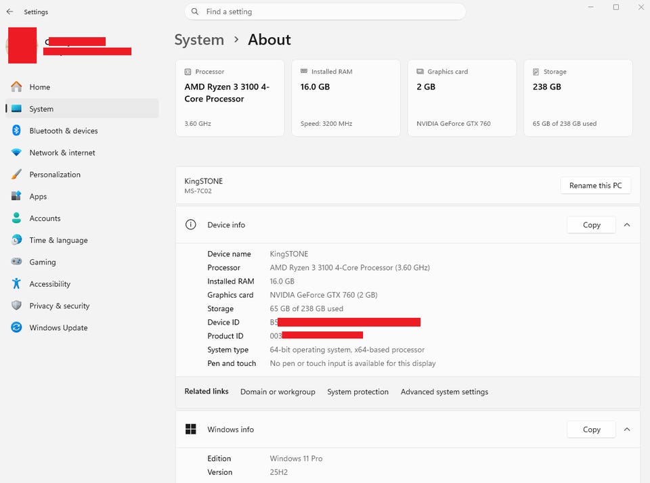
Task: Click the Windows Update sync icon
Action: click(x=16, y=327)
